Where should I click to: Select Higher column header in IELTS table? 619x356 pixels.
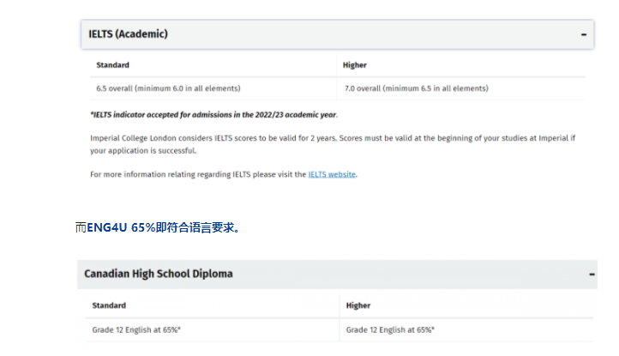click(355, 65)
